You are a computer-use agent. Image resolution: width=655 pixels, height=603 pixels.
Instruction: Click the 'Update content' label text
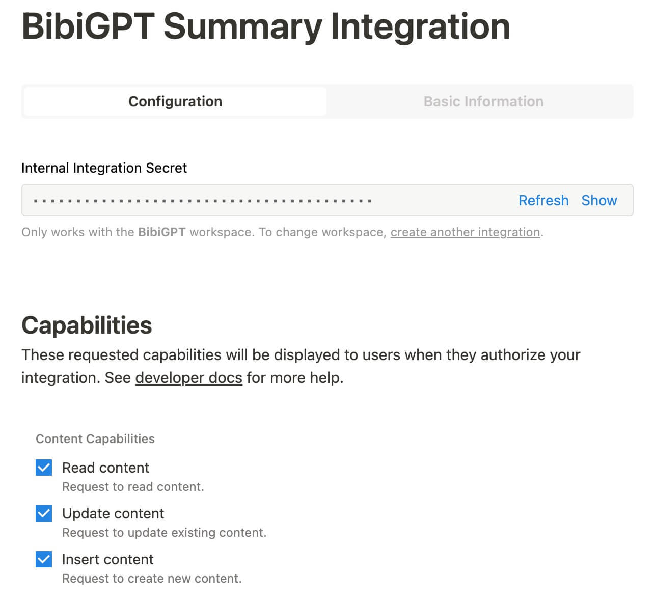coord(113,513)
